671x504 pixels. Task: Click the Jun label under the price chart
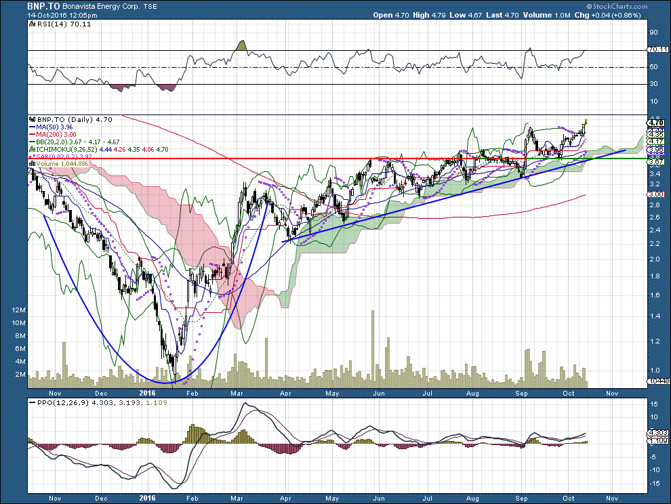tap(379, 393)
